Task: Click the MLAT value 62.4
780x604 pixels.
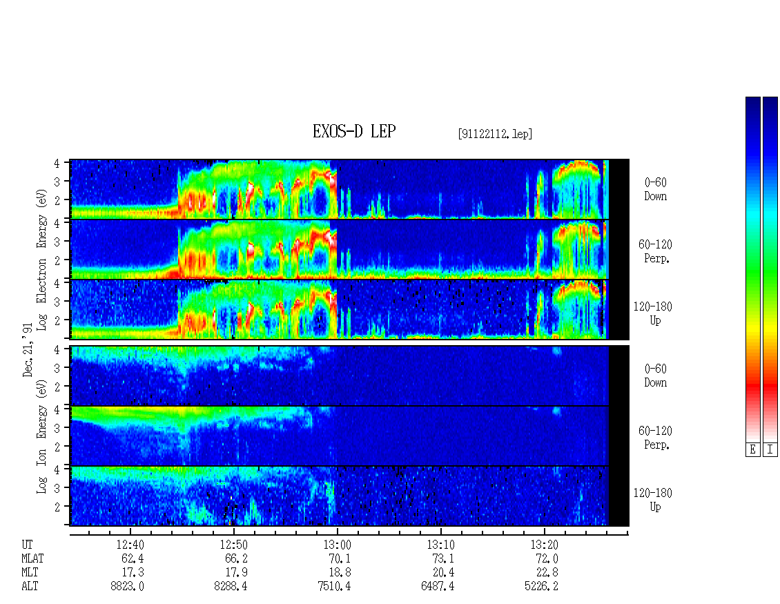Action: 133,558
